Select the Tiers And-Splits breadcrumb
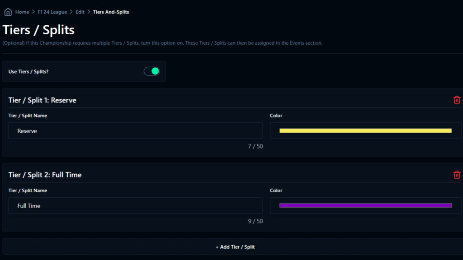The height and width of the screenshot is (260, 463). [111, 12]
